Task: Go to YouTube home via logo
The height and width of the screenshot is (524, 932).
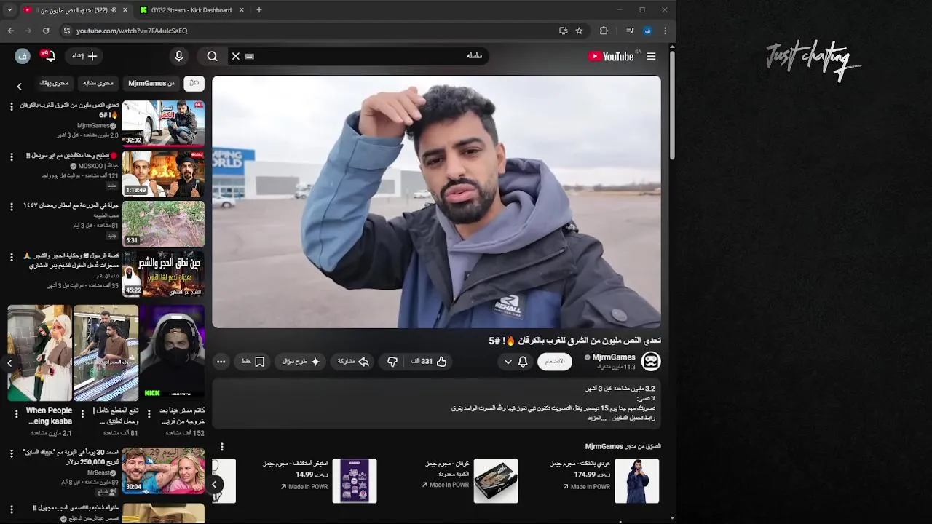Action: (612, 56)
